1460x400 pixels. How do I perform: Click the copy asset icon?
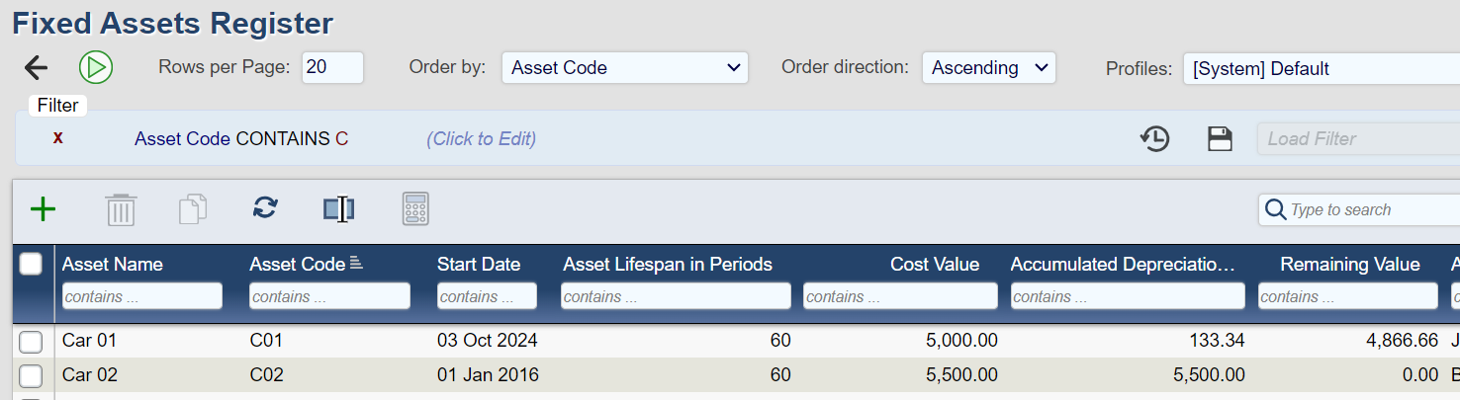click(193, 209)
